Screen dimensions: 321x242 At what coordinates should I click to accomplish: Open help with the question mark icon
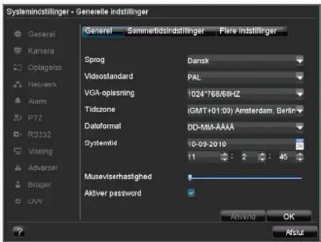click(x=19, y=231)
